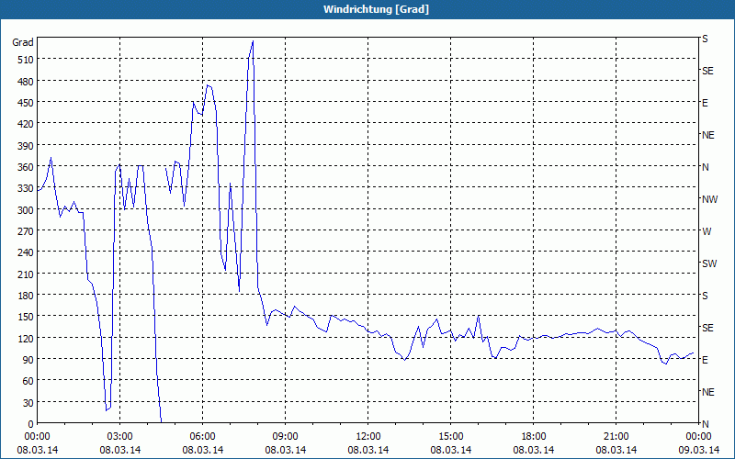Click the 510 y-axis value
The width and height of the screenshot is (735, 459).
(25, 60)
